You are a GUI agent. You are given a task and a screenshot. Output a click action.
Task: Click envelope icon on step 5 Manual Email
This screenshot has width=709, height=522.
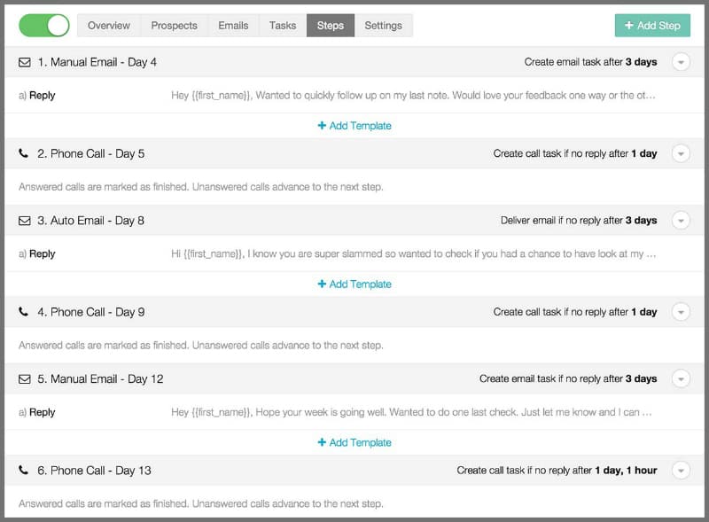25,379
